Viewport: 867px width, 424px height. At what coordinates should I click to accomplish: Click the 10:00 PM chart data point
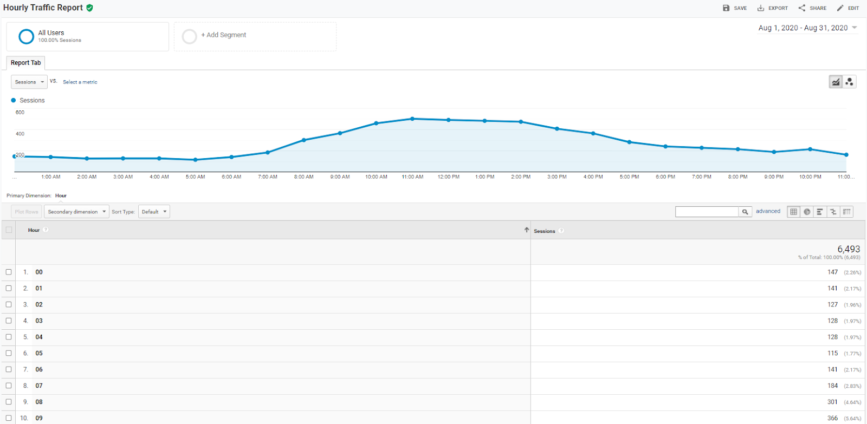pos(810,149)
